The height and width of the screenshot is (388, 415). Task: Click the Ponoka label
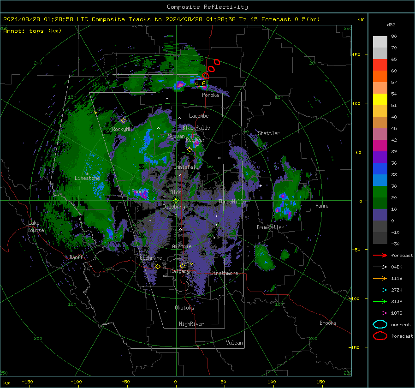click(210, 95)
